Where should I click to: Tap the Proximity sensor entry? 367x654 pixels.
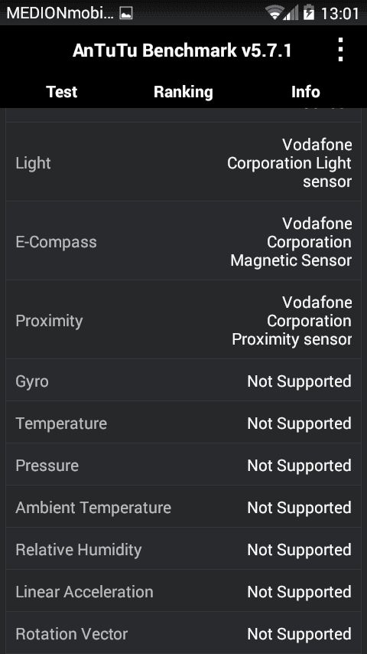(183, 319)
